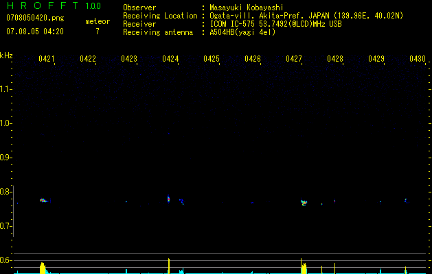Click the 0.6 kHz frequency tick label
The width and height of the screenshot is (432, 274).
[x=5, y=260]
